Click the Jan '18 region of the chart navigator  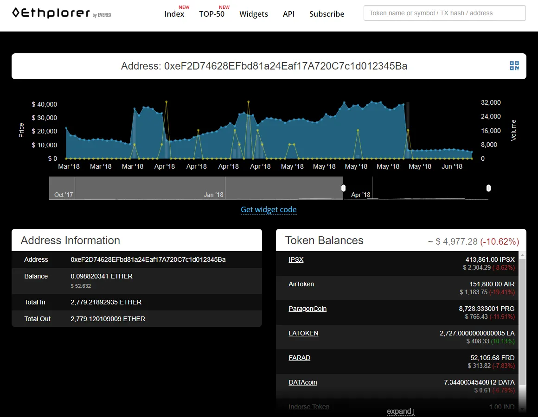pos(213,195)
